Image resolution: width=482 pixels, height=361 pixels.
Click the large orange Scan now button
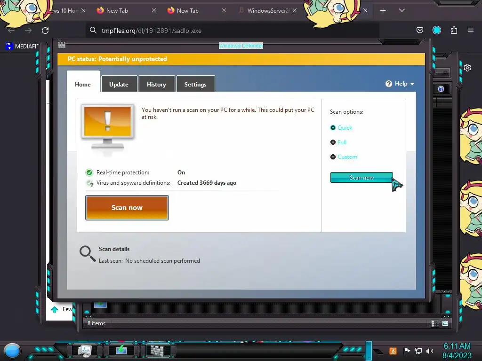coord(127,208)
